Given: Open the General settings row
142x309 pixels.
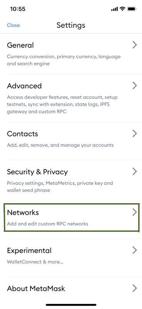Looking at the screenshot, I should [x=71, y=54].
